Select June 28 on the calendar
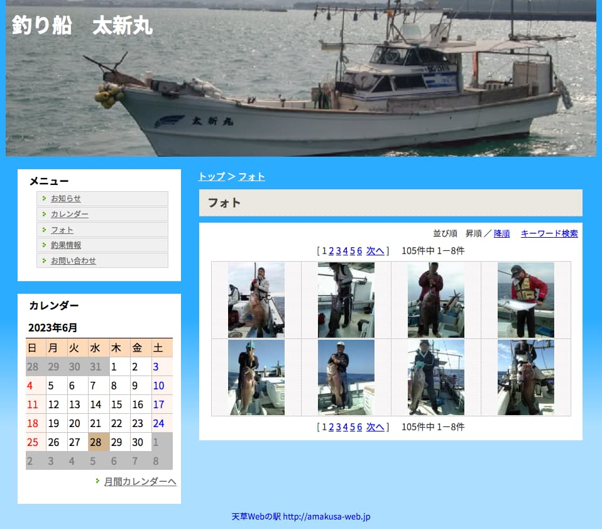 tap(96, 442)
